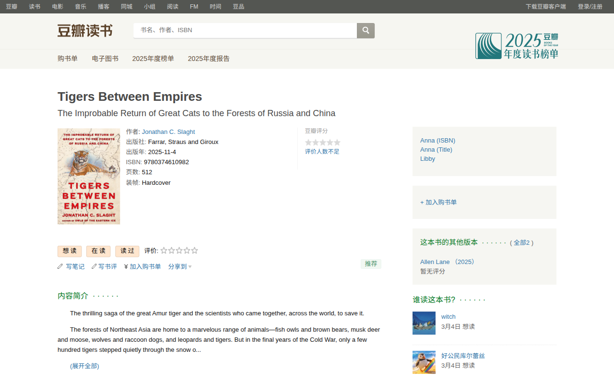This screenshot has width=614, height=384.
Task: Open user 好公民库尔蕾丝 profile link
Action: click(x=463, y=356)
